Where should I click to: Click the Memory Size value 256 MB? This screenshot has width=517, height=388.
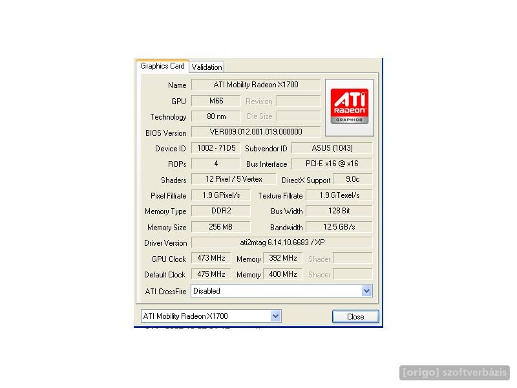click(x=221, y=227)
